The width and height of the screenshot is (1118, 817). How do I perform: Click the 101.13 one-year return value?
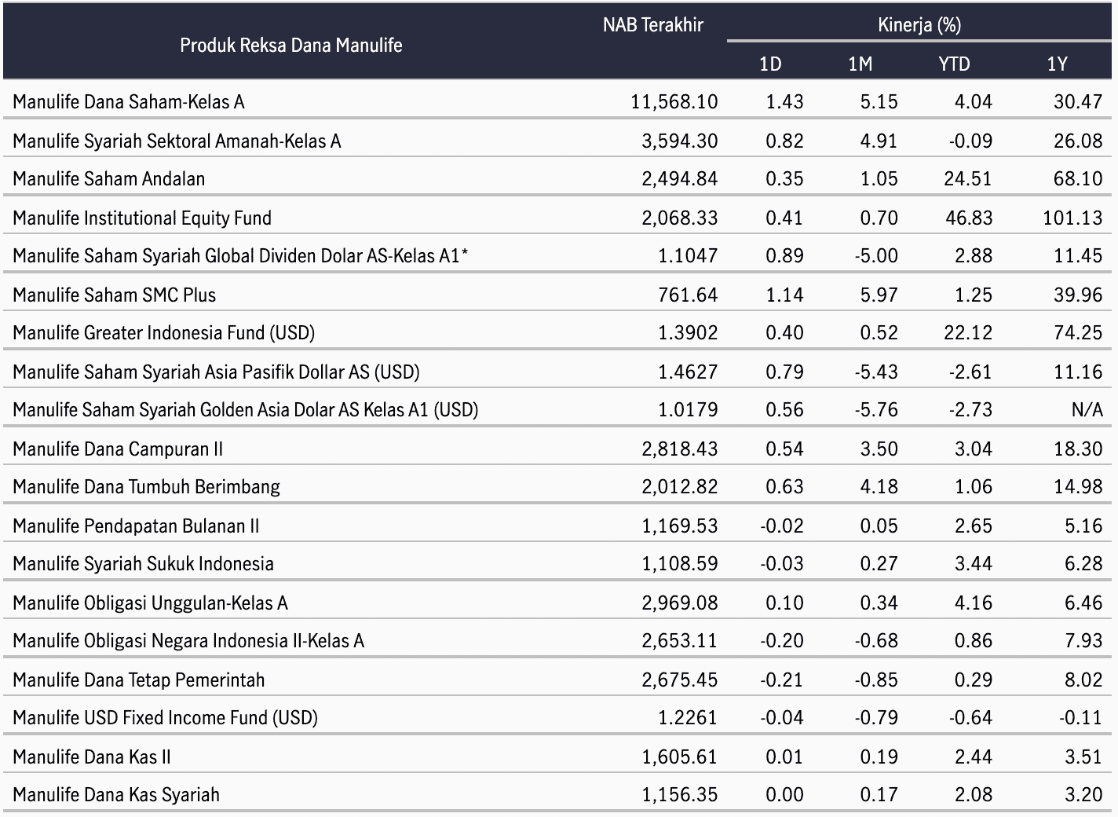pyautogui.click(x=1072, y=218)
